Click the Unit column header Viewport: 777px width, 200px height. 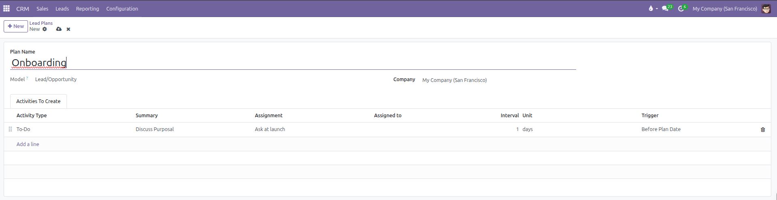point(527,116)
